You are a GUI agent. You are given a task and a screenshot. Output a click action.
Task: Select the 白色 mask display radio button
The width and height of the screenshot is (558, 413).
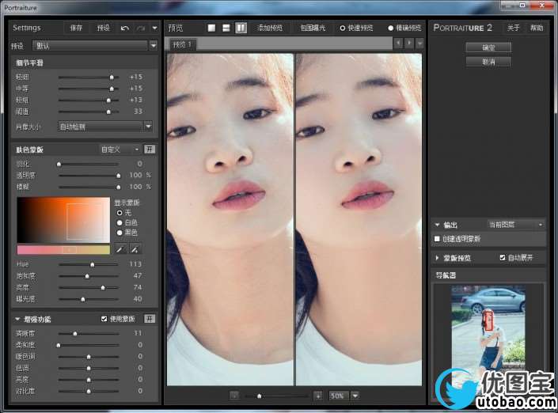pos(120,222)
